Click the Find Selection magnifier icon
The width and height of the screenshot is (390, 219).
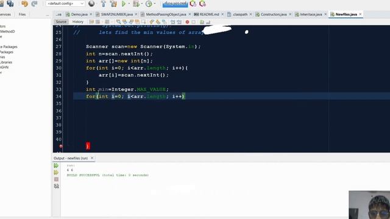tap(118, 22)
